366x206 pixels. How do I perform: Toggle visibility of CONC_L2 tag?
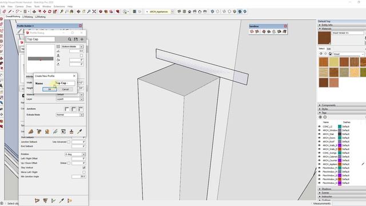[x=319, y=126]
